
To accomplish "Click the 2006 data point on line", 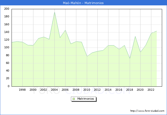I will [x=66, y=30].
